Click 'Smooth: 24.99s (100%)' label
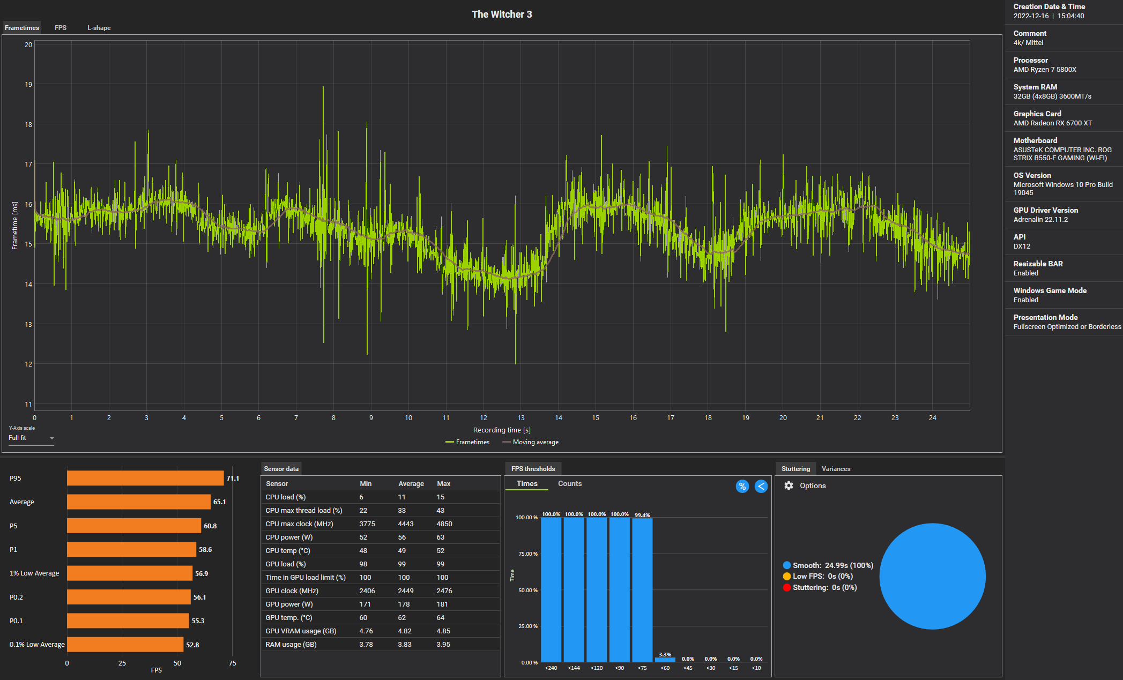The height and width of the screenshot is (680, 1123). [832, 565]
